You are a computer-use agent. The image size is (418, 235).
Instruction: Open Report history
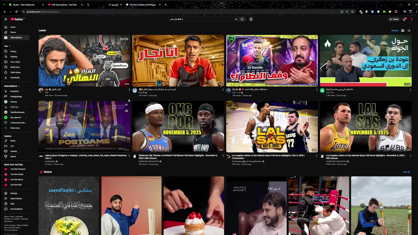click(x=16, y=198)
